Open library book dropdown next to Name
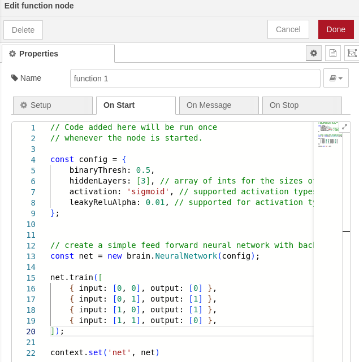 [336, 78]
